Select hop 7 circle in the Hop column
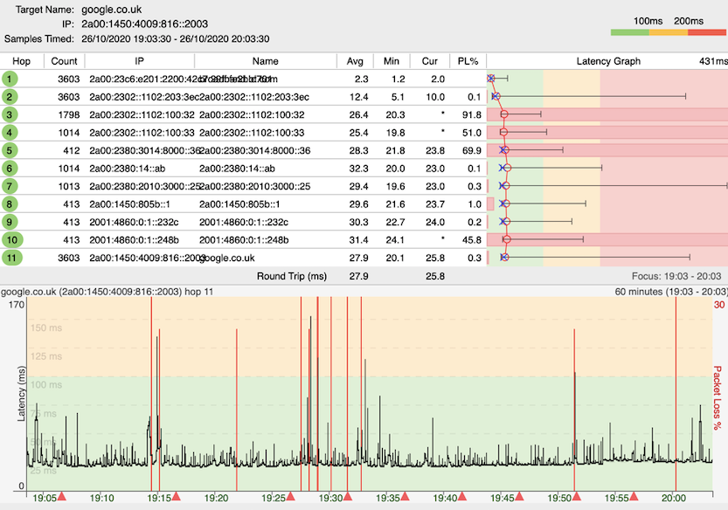This screenshot has width=728, height=510. click(10, 186)
